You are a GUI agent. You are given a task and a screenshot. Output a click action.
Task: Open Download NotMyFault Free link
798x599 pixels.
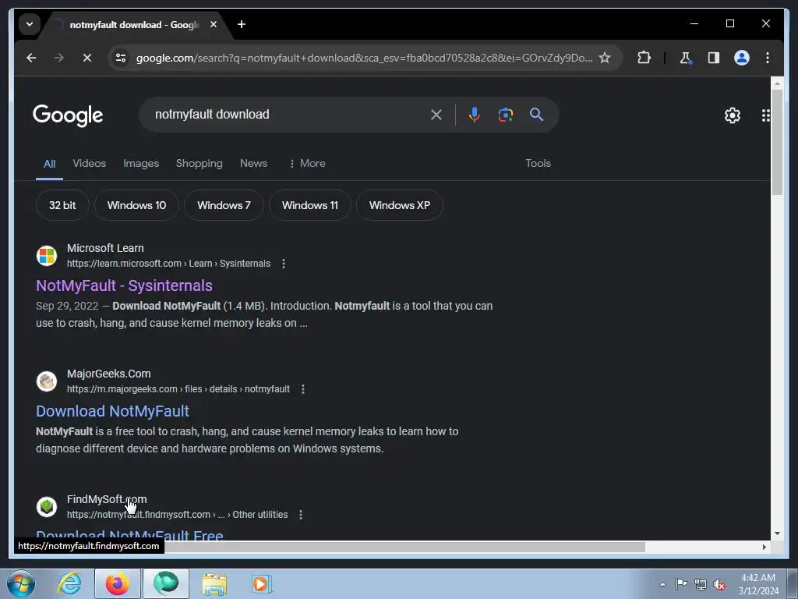pos(130,535)
